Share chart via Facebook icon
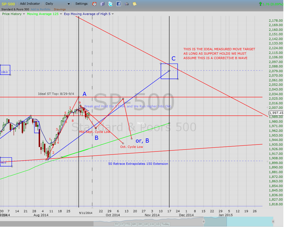Viewport: 284px width, 227px height. (118, 4)
